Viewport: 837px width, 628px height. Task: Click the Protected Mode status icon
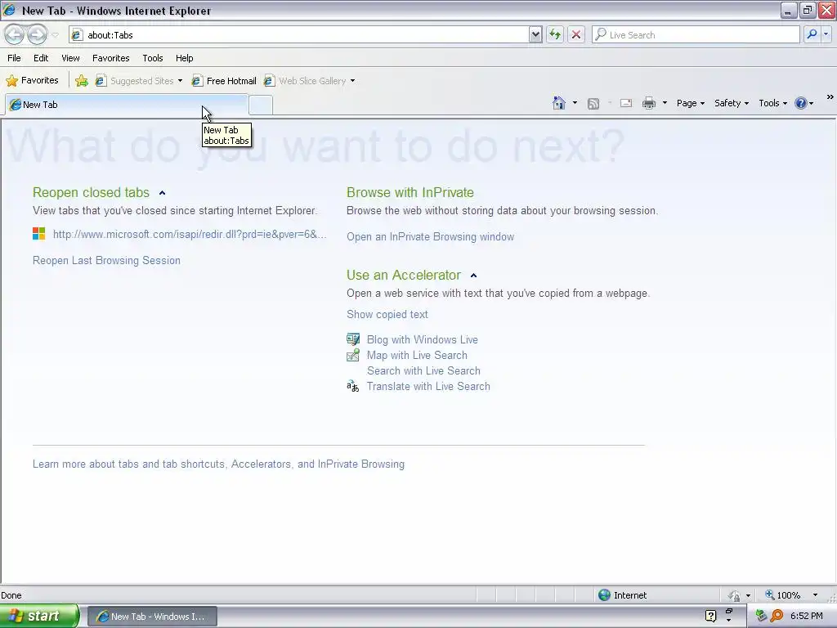tap(734, 595)
